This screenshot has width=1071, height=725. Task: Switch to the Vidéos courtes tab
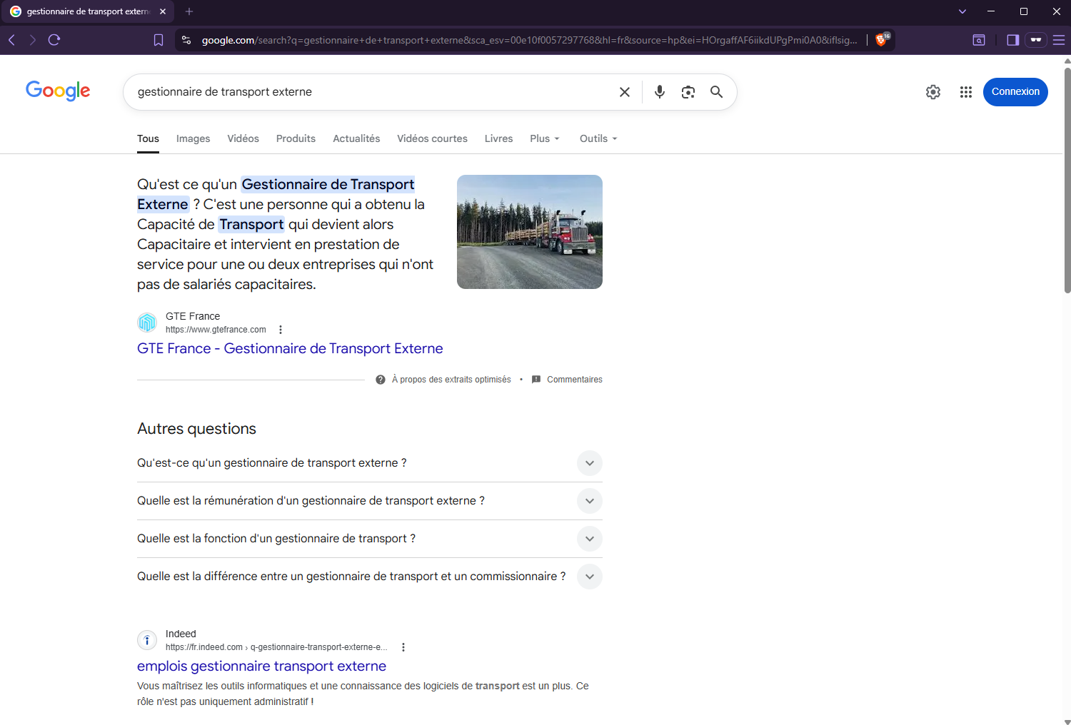tap(432, 138)
